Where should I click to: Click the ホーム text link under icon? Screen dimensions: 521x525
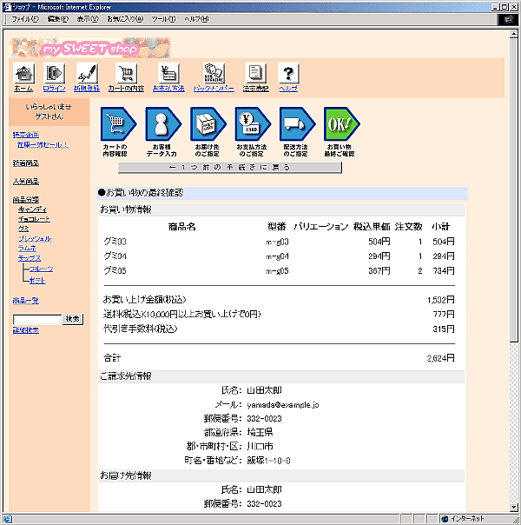point(23,89)
